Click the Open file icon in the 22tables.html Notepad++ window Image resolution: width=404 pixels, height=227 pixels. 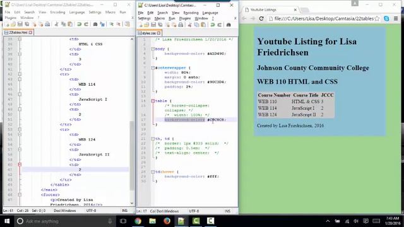(13, 25)
